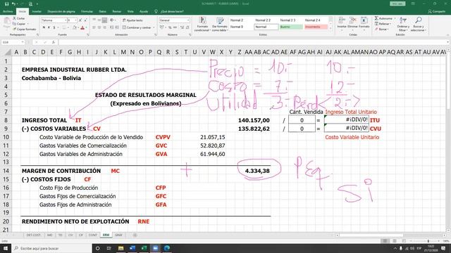Toggle right horizontal alignment
This screenshot has width=451, height=253.
tap(104, 27)
